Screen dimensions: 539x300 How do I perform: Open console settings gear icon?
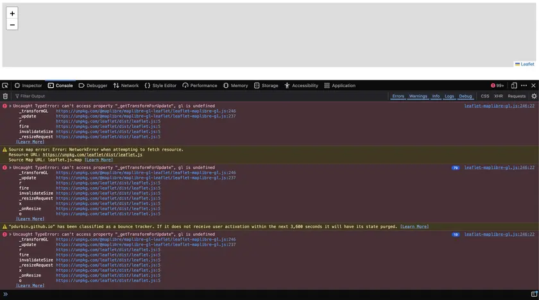click(534, 96)
